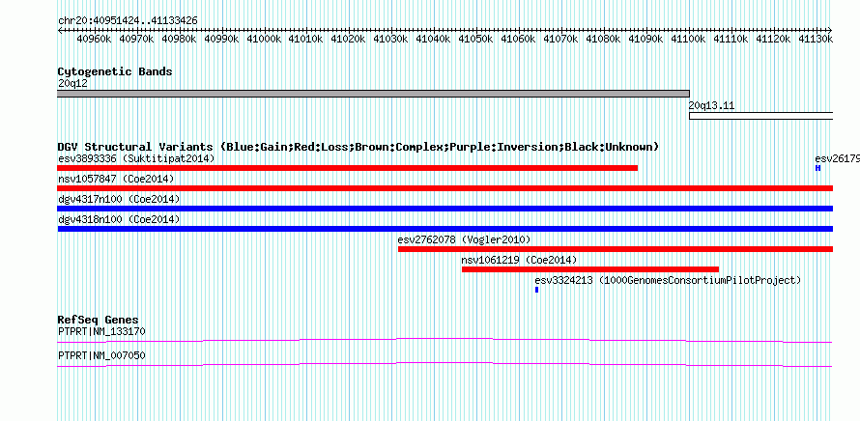Click the 41060k ruler tick label
The width and height of the screenshot is (860, 421).
[519, 40]
